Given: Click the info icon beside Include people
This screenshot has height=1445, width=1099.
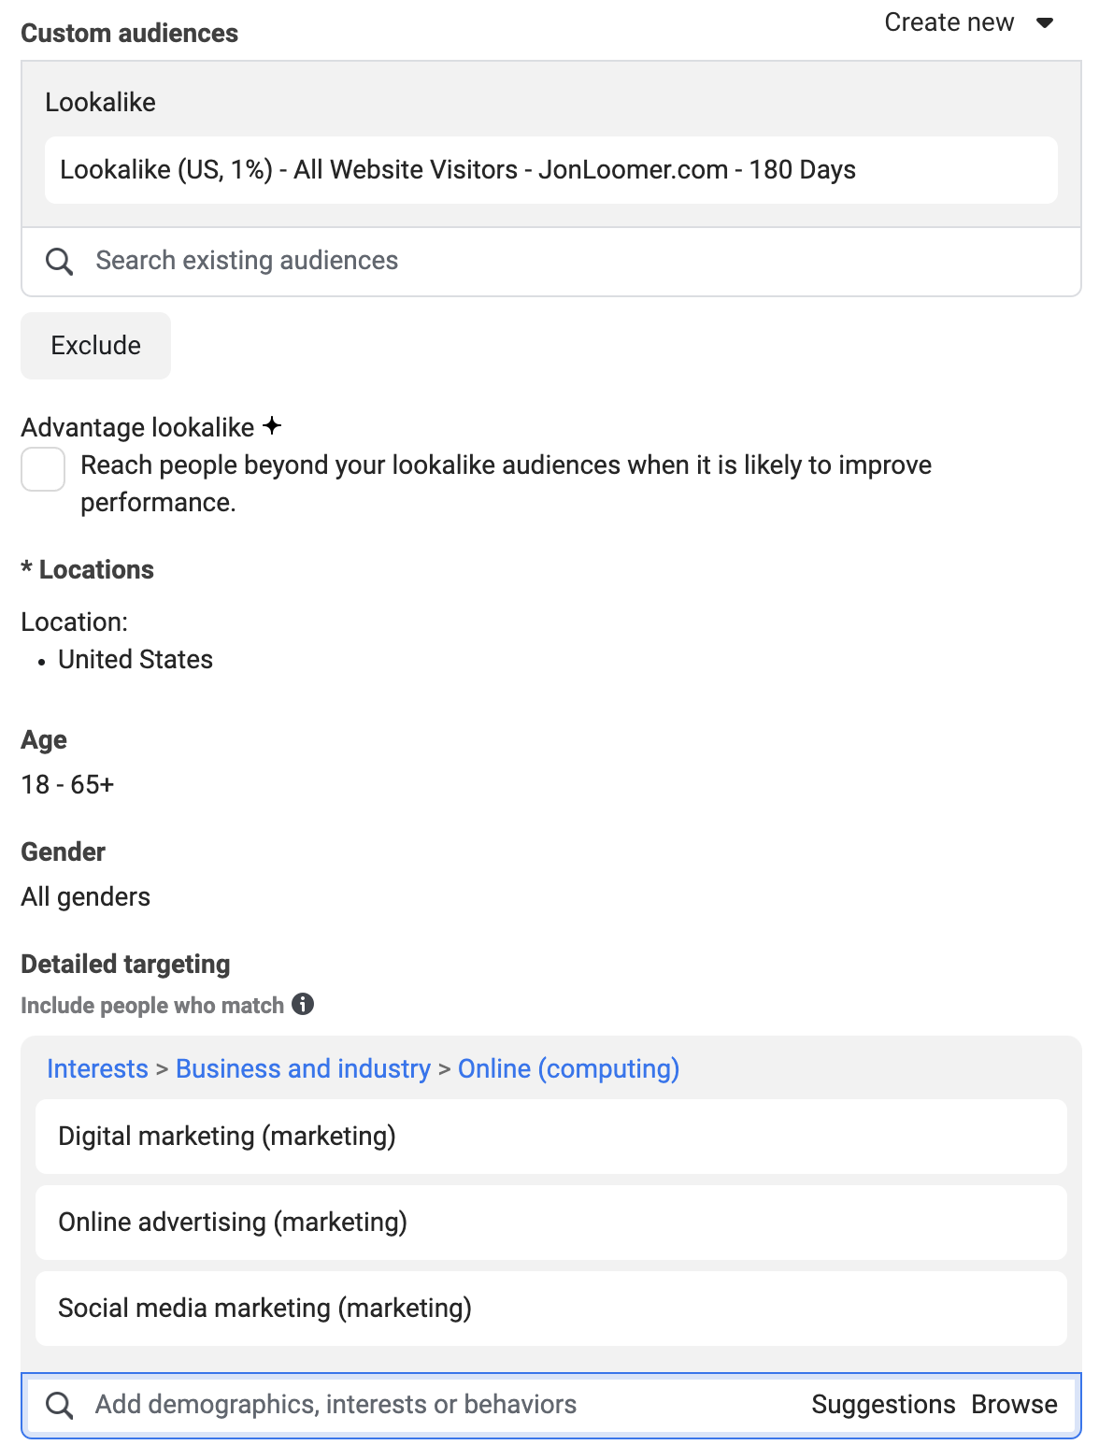Looking at the screenshot, I should [303, 1004].
